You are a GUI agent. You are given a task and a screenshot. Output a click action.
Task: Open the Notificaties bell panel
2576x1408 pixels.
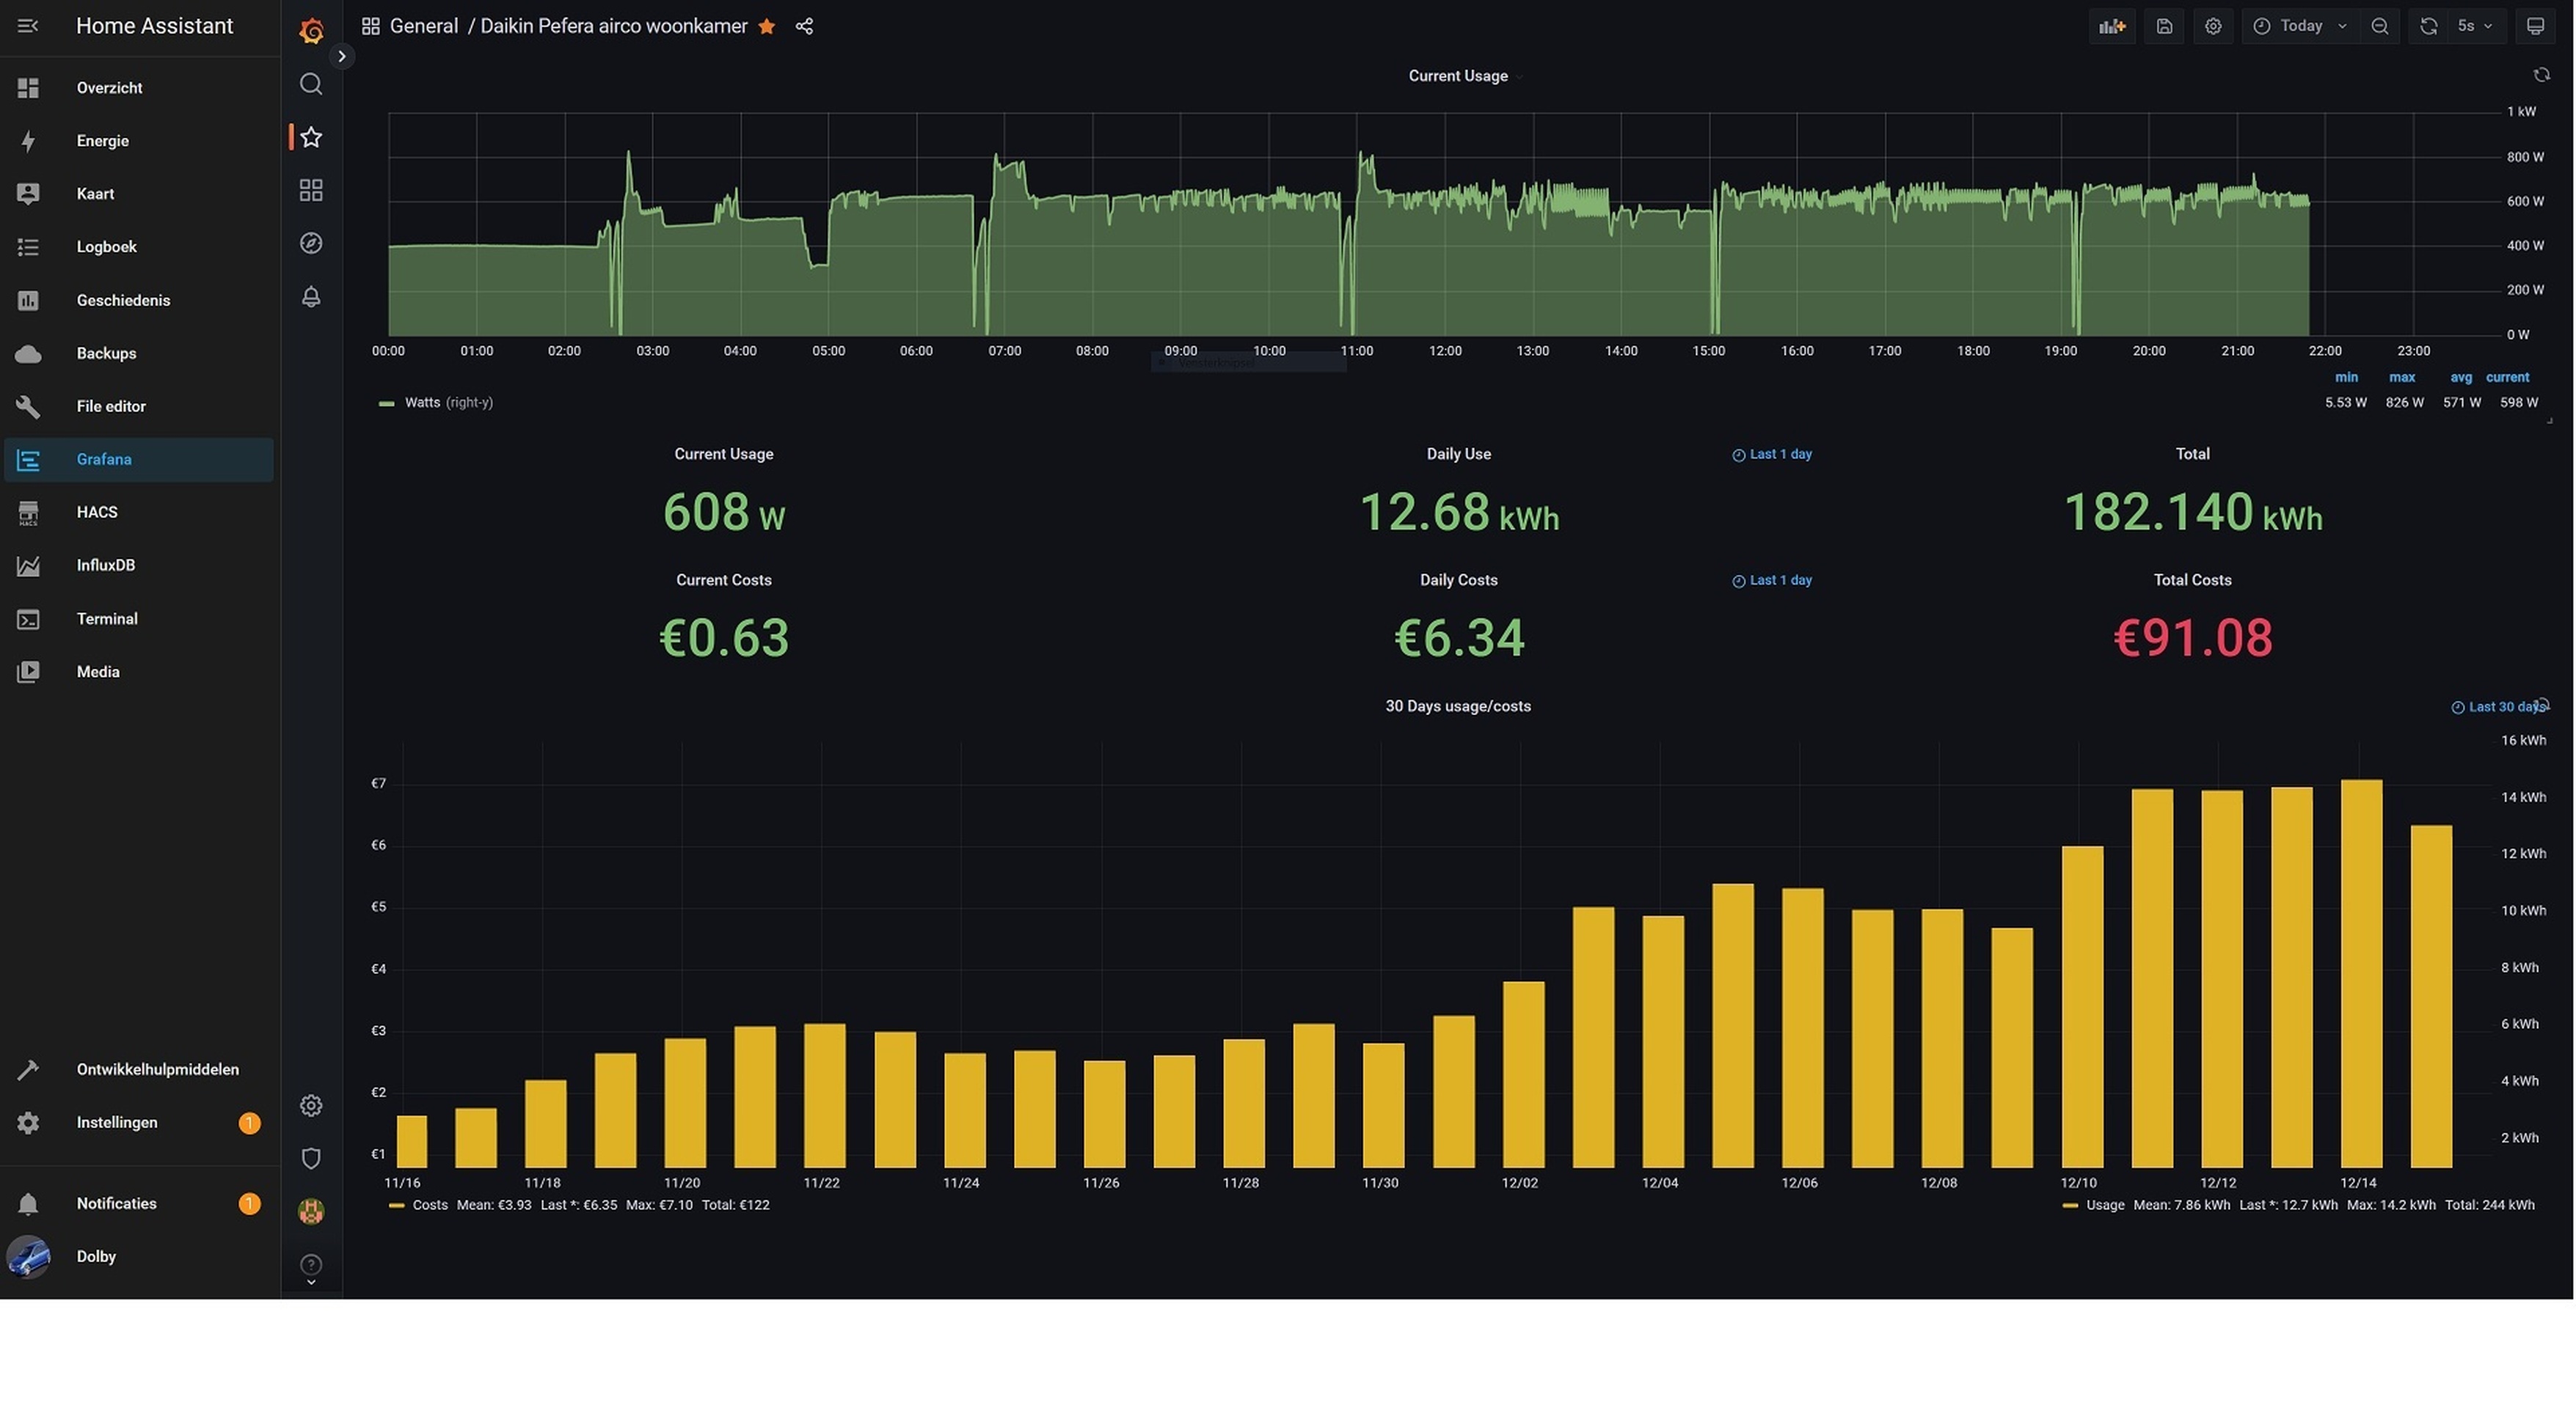tap(138, 1203)
